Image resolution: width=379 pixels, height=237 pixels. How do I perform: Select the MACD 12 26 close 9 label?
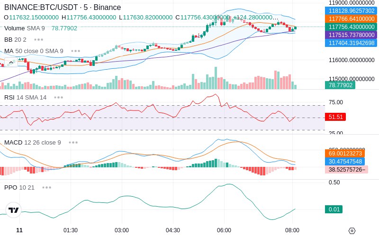[x=33, y=143]
